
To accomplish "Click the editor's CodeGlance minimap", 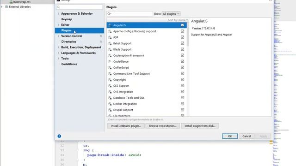I will point(285,83).
